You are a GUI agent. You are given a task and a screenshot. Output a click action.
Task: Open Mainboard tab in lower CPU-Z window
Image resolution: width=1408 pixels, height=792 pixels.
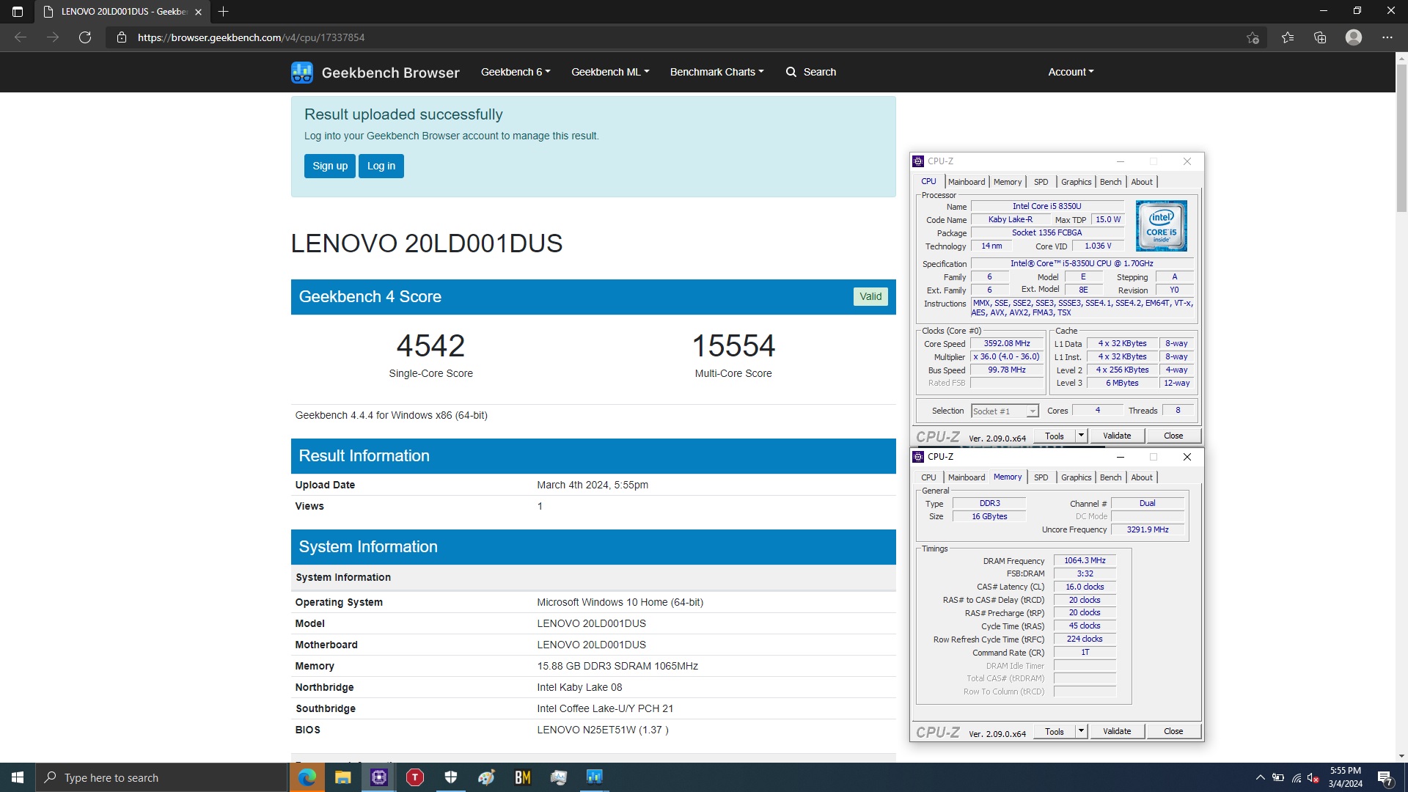click(967, 477)
